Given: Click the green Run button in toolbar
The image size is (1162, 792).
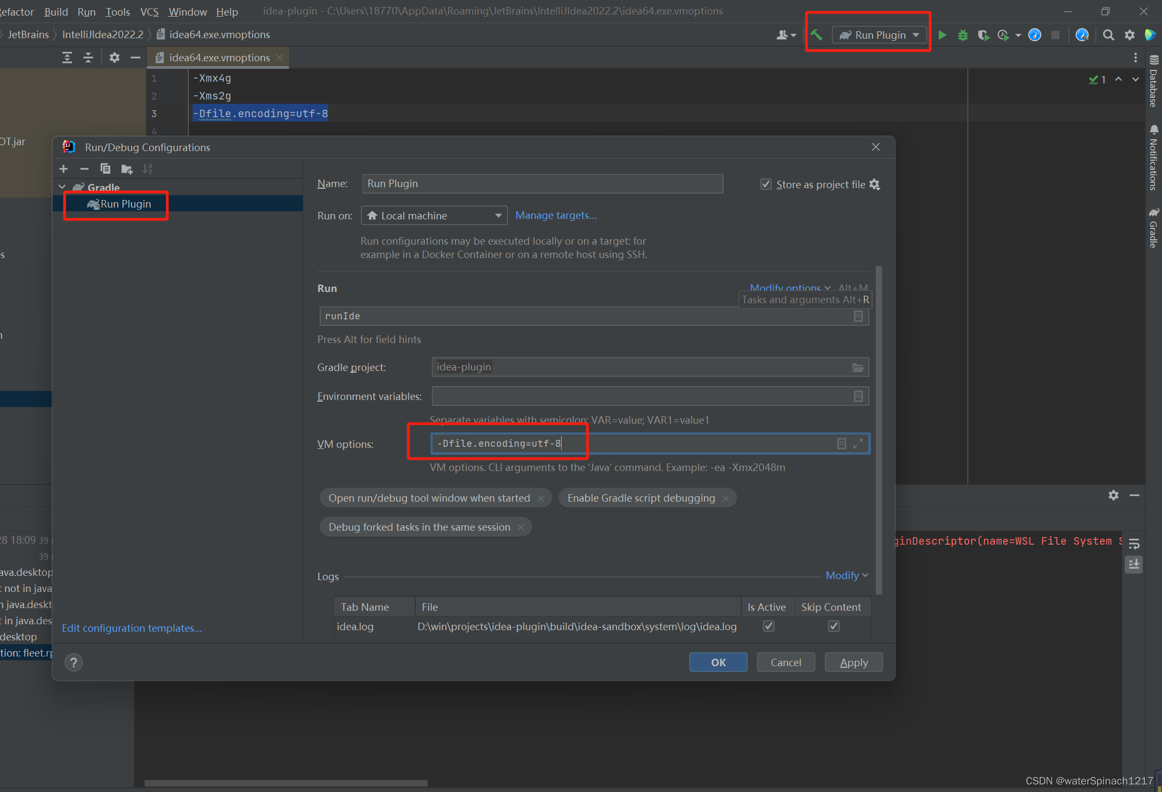Looking at the screenshot, I should (942, 35).
